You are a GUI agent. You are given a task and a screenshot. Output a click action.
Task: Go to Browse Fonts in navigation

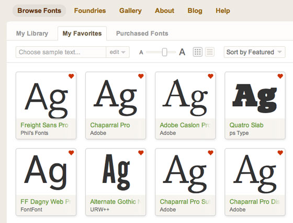click(x=39, y=10)
